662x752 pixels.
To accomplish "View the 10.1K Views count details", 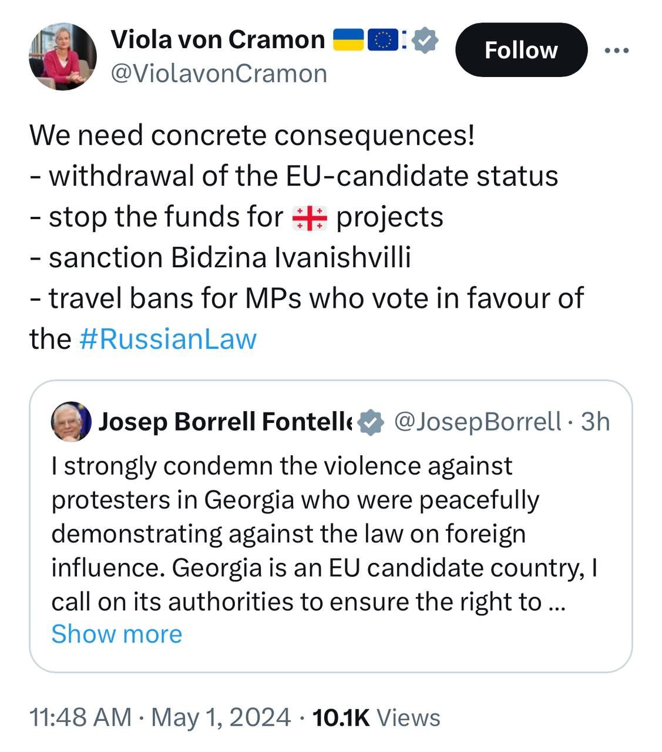I will click(x=376, y=717).
